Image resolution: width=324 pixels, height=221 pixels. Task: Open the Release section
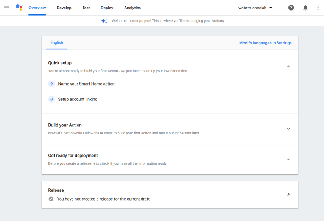[x=288, y=194]
